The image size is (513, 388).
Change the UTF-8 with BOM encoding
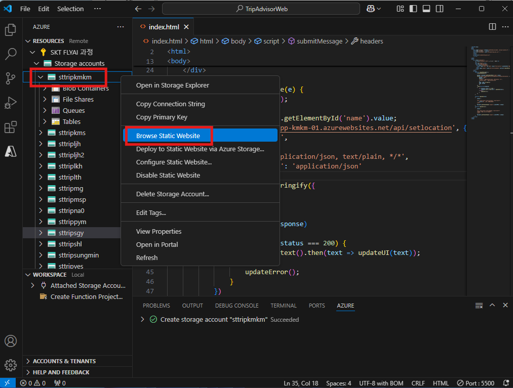point(381,383)
